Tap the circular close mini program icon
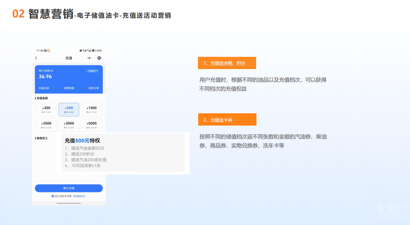Screen dimensions: 410x225 point(99,58)
